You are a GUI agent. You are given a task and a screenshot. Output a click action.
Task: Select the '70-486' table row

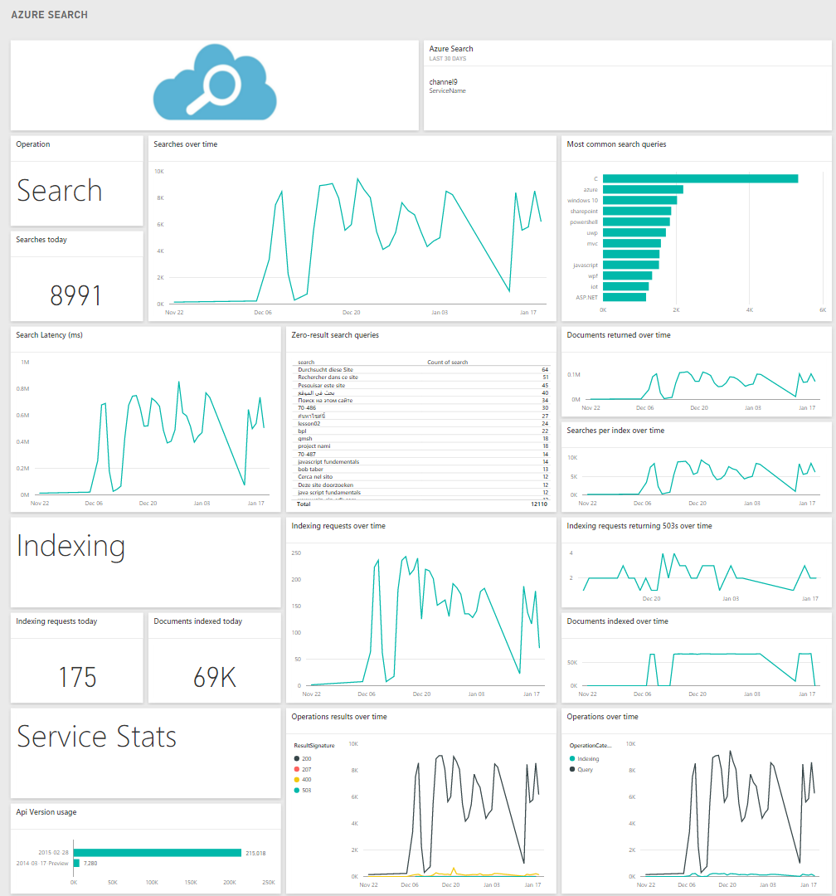click(423, 408)
